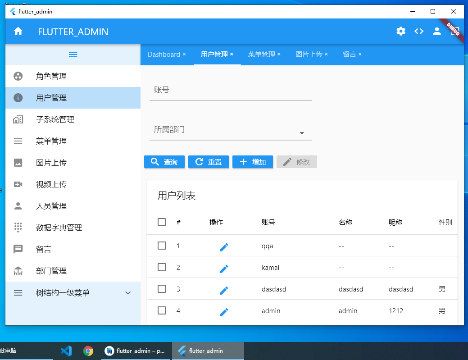Click the 性别 column header
Screen dimensions: 468x360
tap(445, 223)
